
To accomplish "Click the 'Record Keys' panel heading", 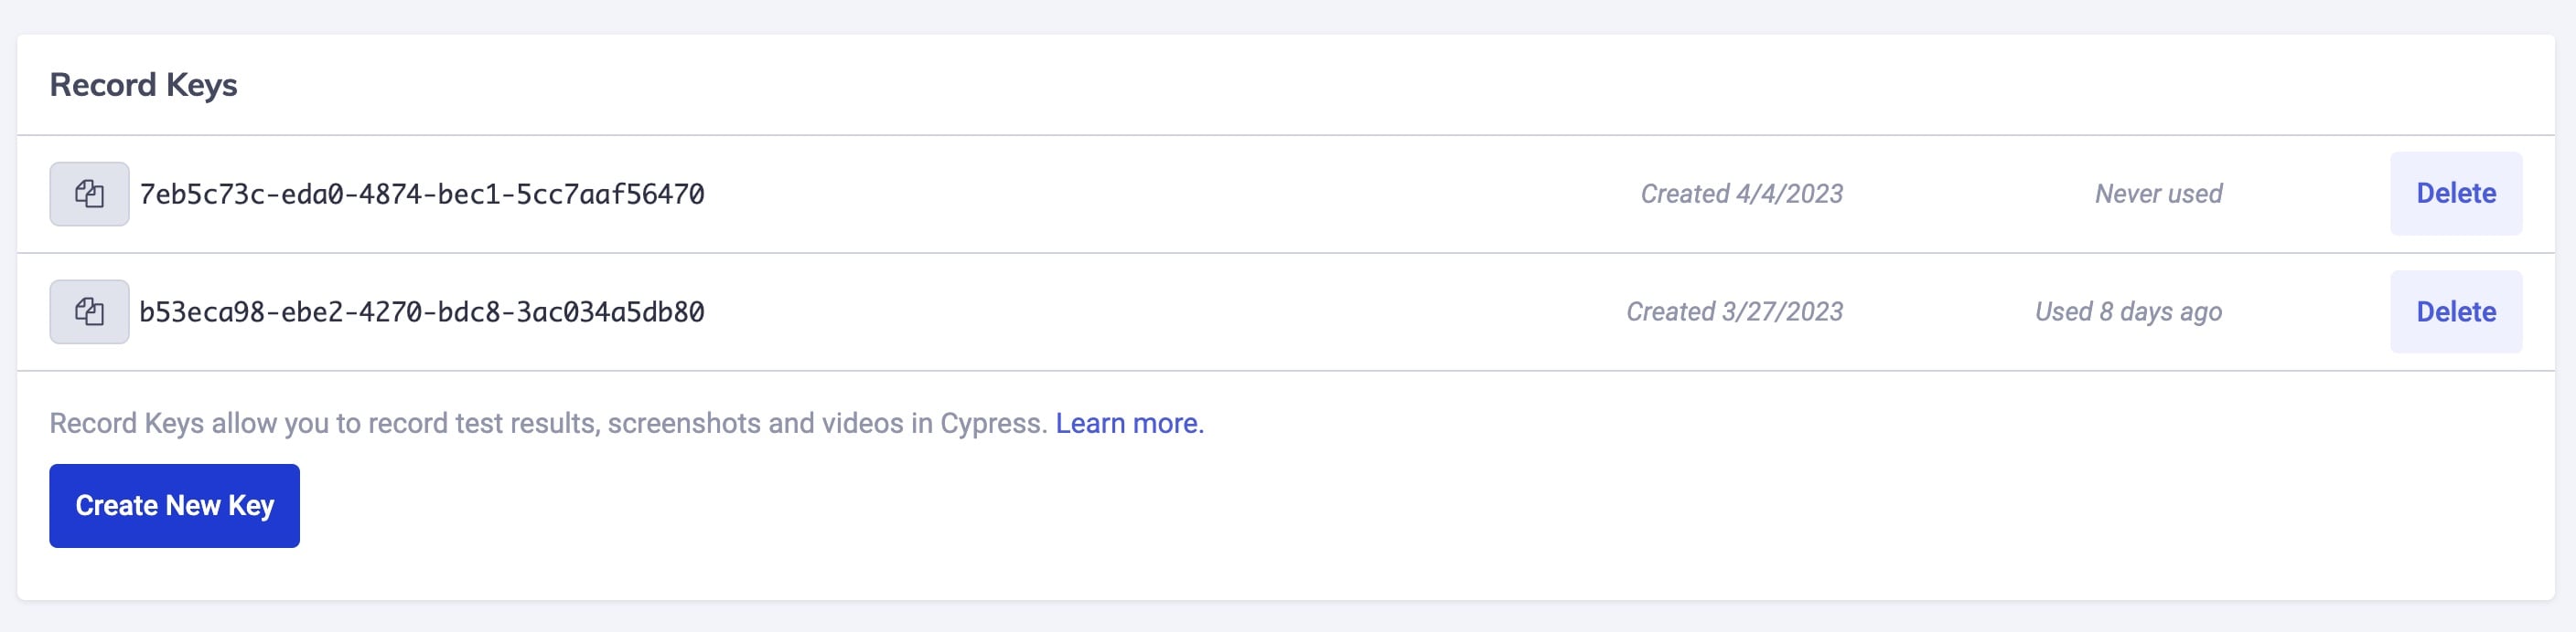I will click(x=143, y=85).
